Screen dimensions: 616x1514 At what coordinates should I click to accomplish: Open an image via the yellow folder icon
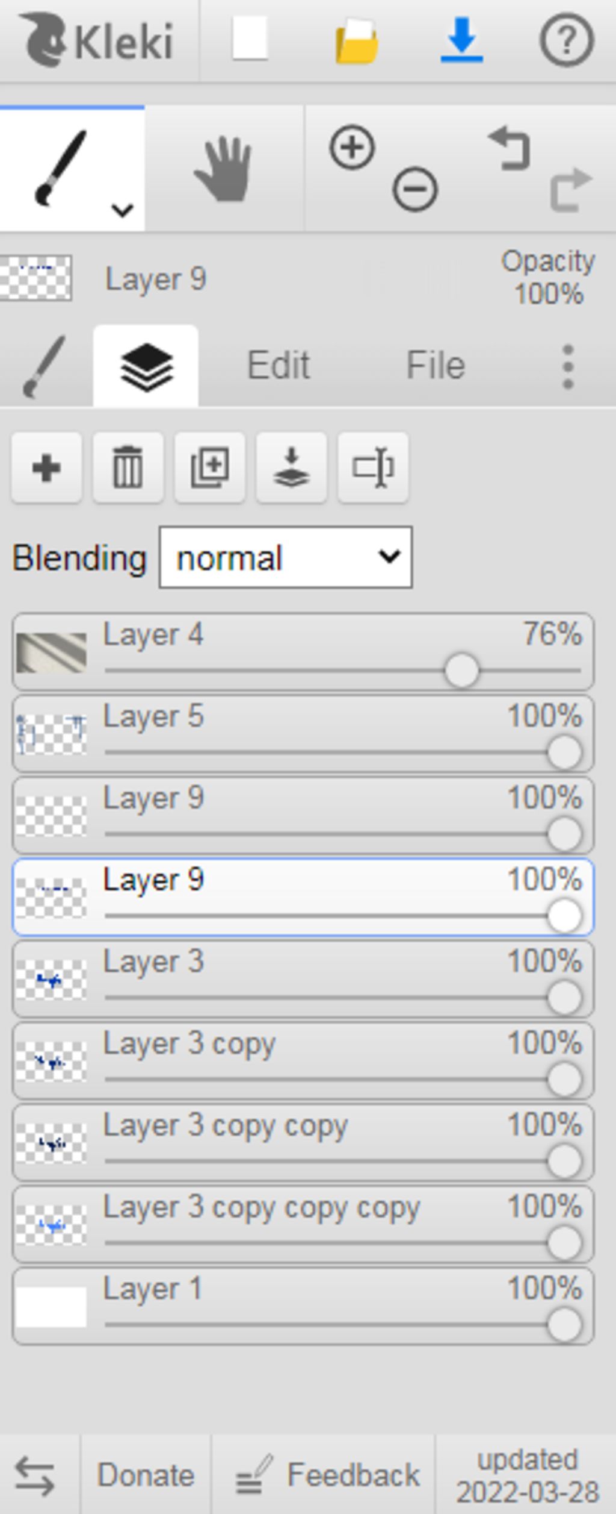pos(356,41)
